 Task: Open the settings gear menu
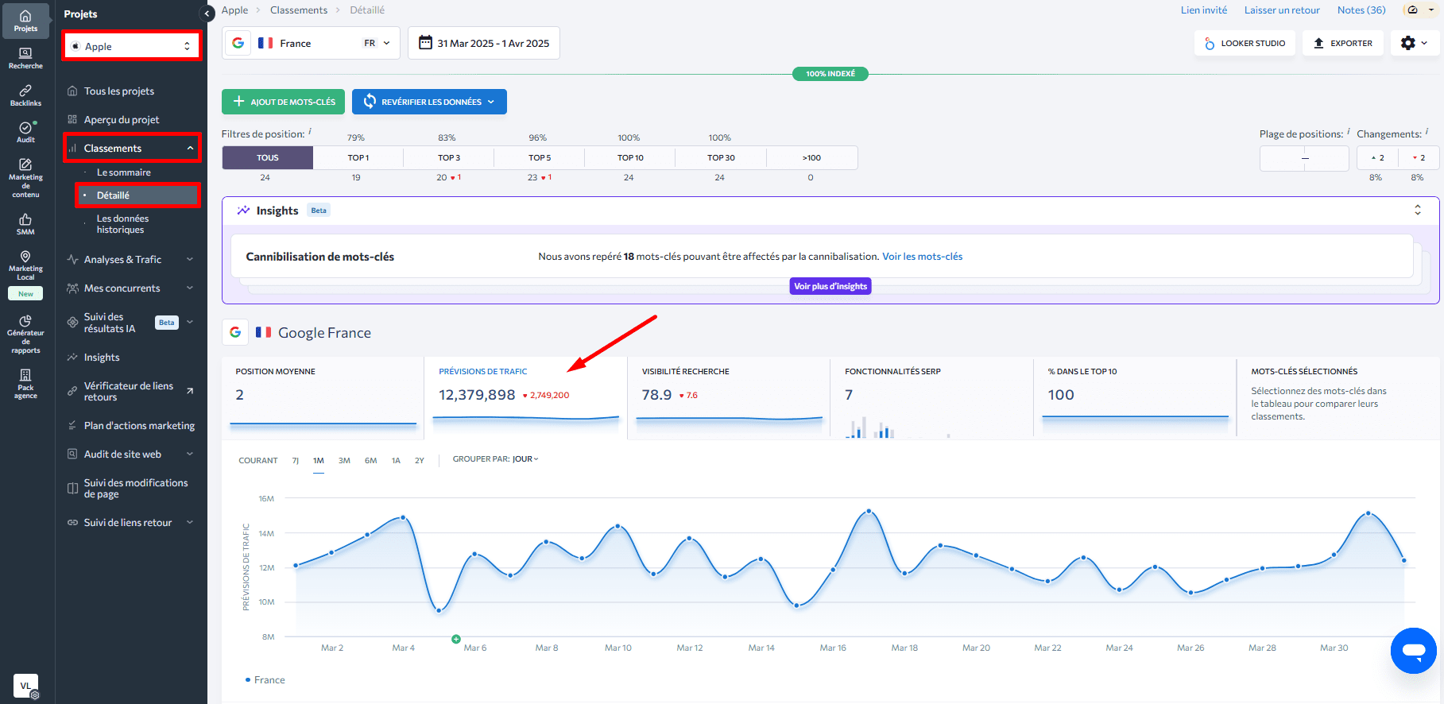pyautogui.click(x=1414, y=43)
